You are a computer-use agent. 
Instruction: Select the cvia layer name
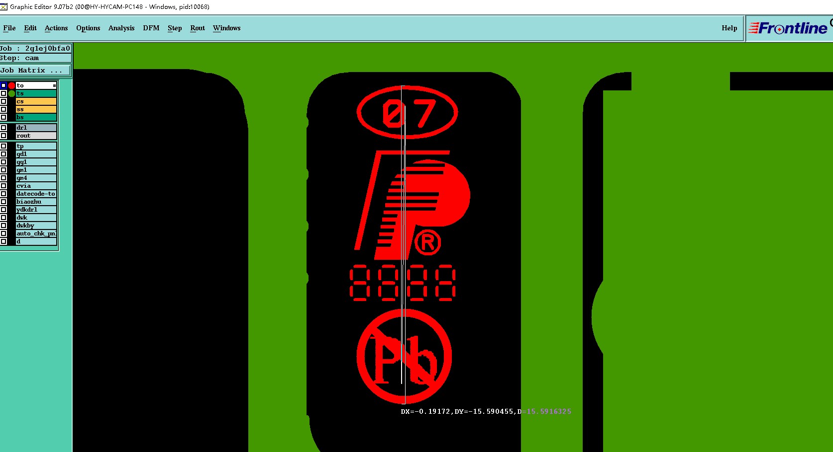(x=36, y=186)
